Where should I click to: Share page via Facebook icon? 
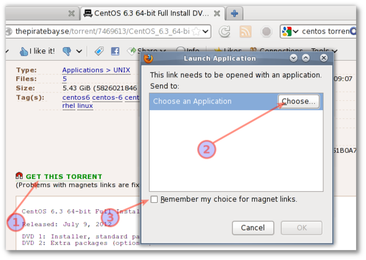(x=115, y=51)
